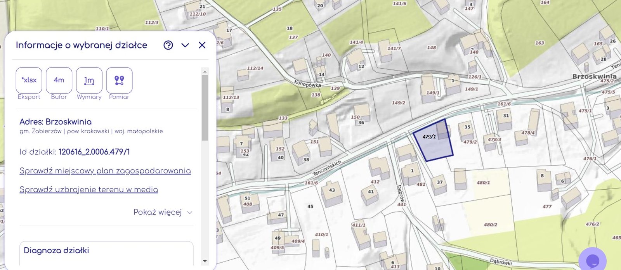The image size is (621, 270).
Task: Click the Diagnoza działki section header
Action: (57, 251)
